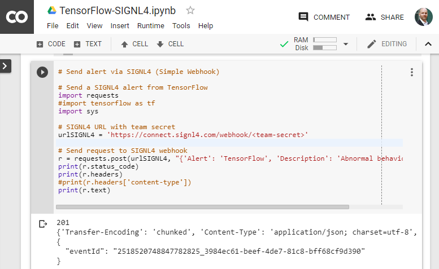
Task: Click the cell's horizontal scrollbar
Action: tap(202, 207)
